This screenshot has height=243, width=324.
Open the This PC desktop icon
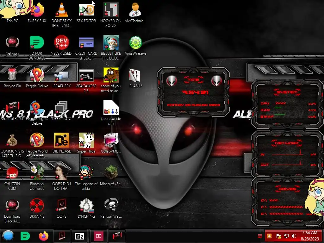click(x=12, y=12)
